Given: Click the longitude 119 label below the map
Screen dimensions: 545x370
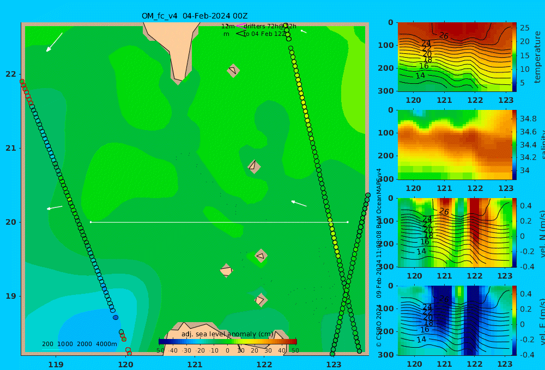Looking at the screenshot, I should pos(56,365).
